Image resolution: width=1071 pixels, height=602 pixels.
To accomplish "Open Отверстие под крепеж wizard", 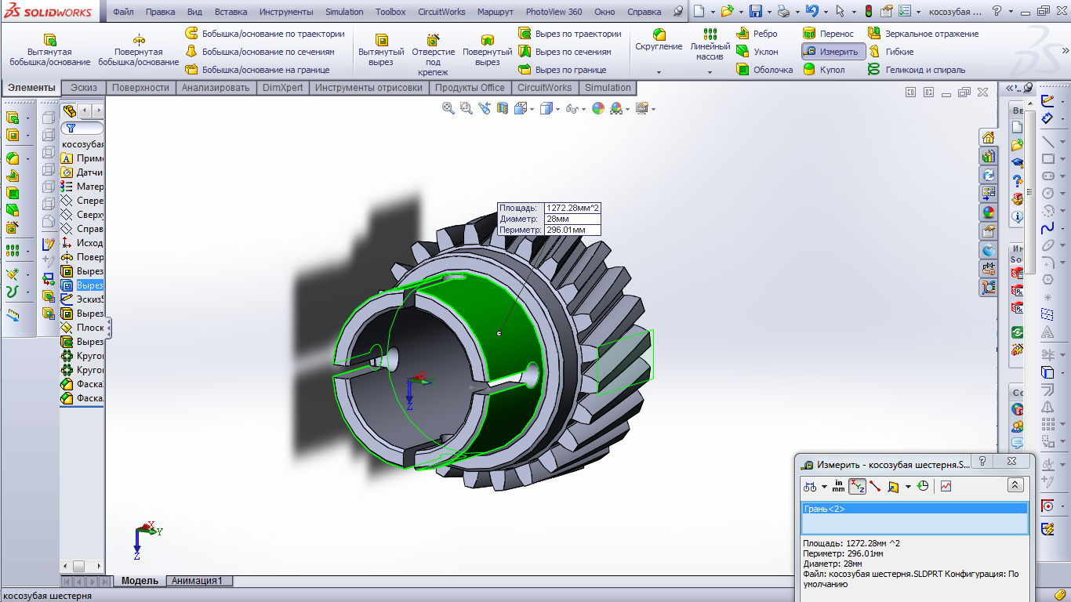I will [x=433, y=54].
